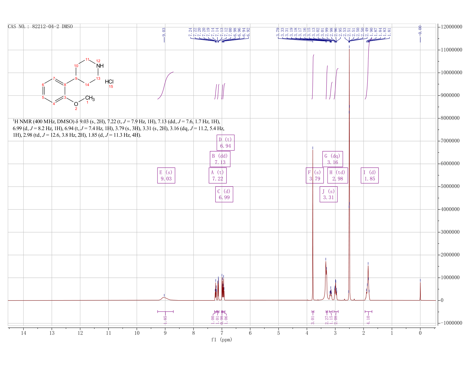Select multiplet box E (s) 9.03
Viewport: 475px width, 367px height.
[166, 176]
